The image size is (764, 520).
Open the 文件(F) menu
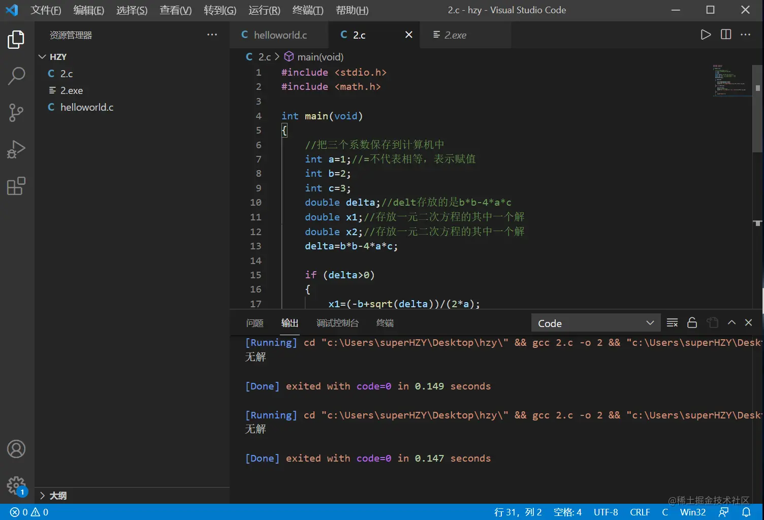coord(46,10)
